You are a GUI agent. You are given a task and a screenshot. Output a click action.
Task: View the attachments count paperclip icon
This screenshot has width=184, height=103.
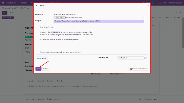[140, 99]
